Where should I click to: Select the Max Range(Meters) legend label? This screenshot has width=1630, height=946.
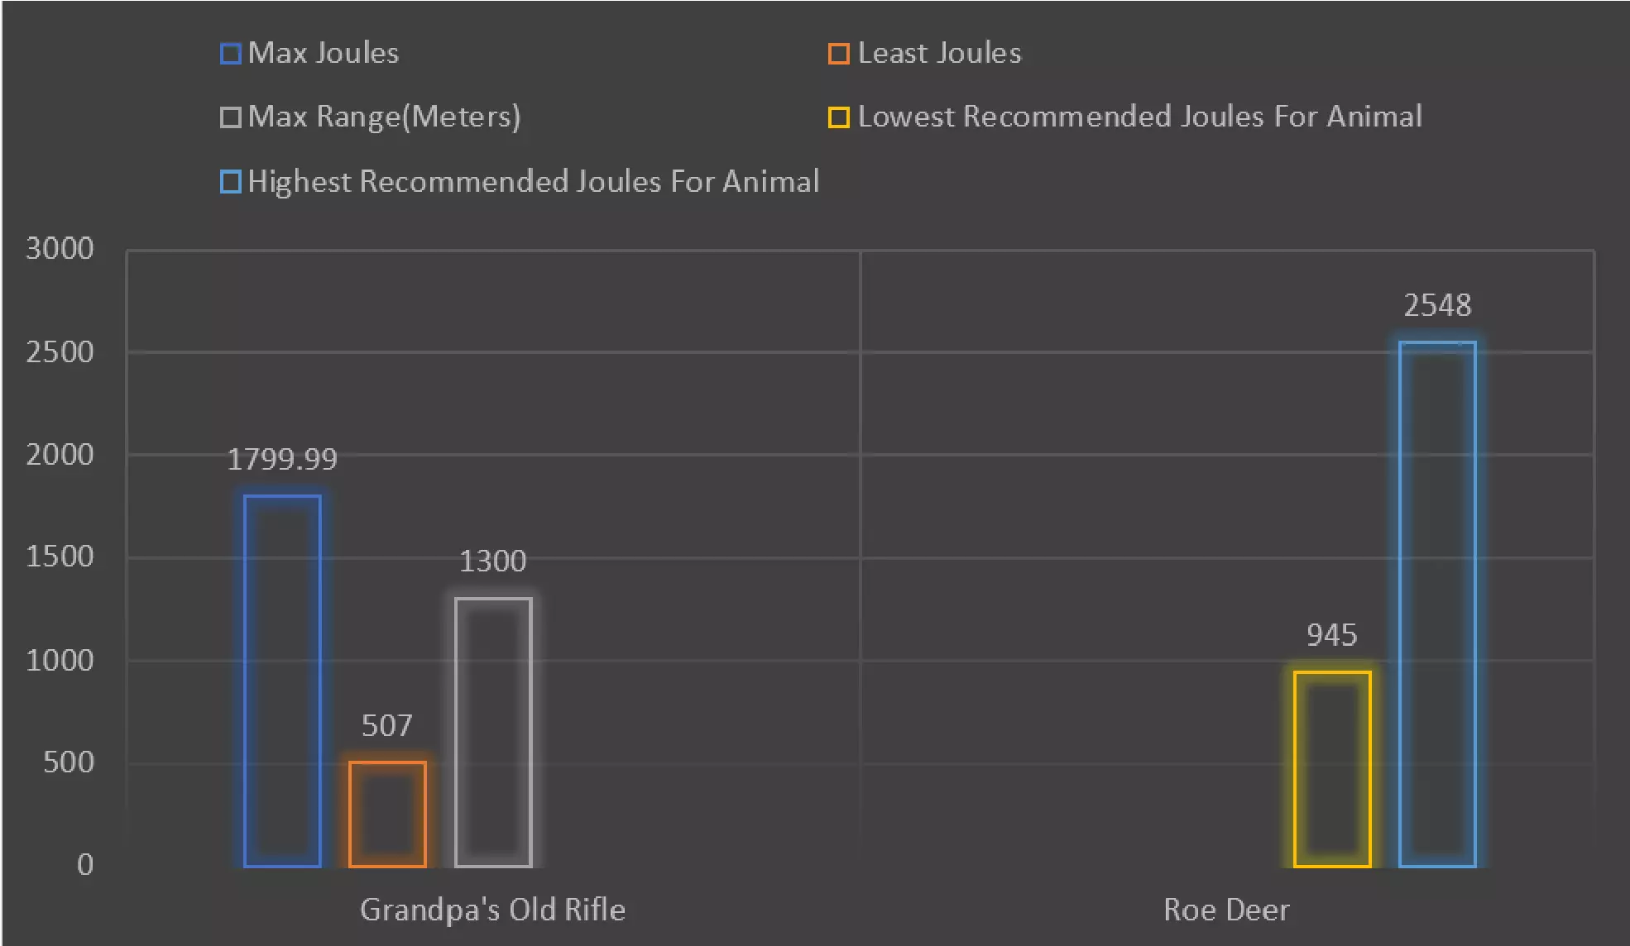click(384, 117)
